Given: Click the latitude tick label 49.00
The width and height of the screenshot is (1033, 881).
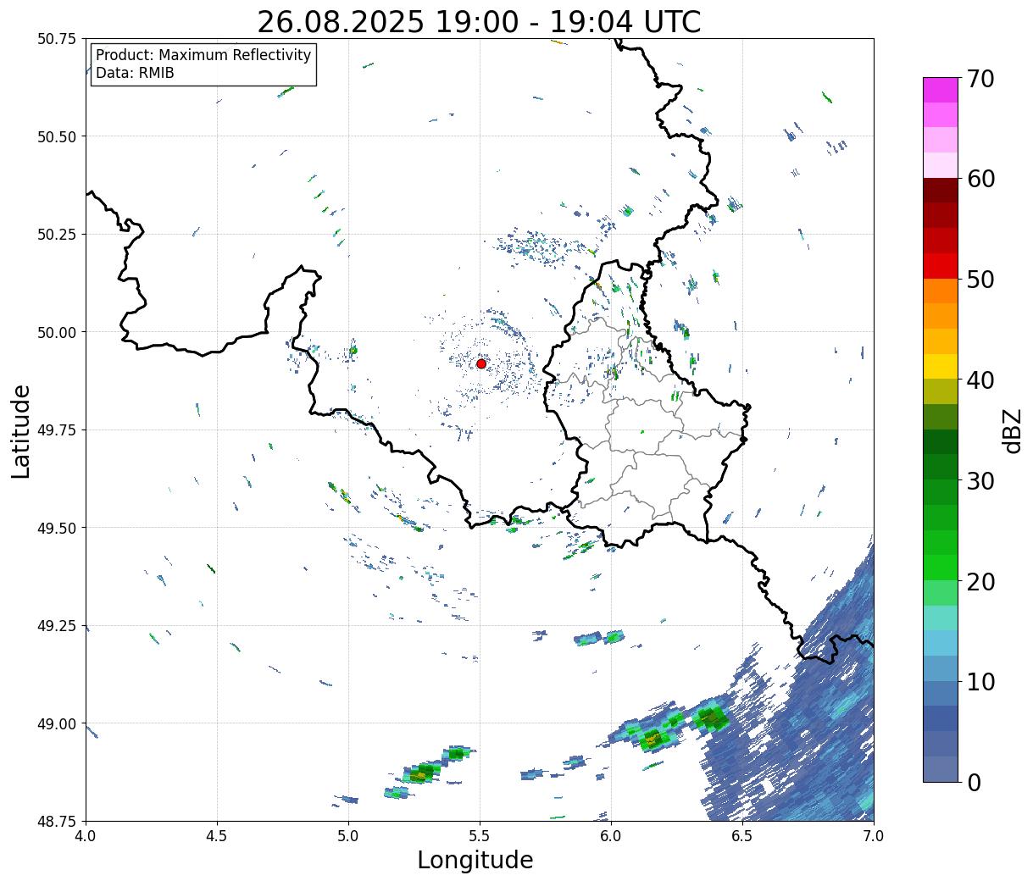Looking at the screenshot, I should 57,723.
